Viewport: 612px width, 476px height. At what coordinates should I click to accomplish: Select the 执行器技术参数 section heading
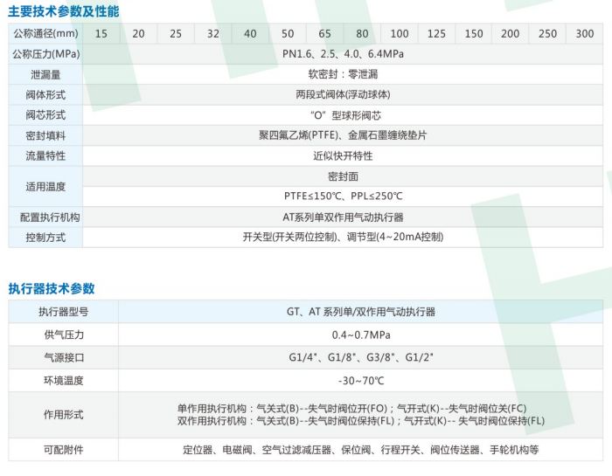[x=52, y=288]
